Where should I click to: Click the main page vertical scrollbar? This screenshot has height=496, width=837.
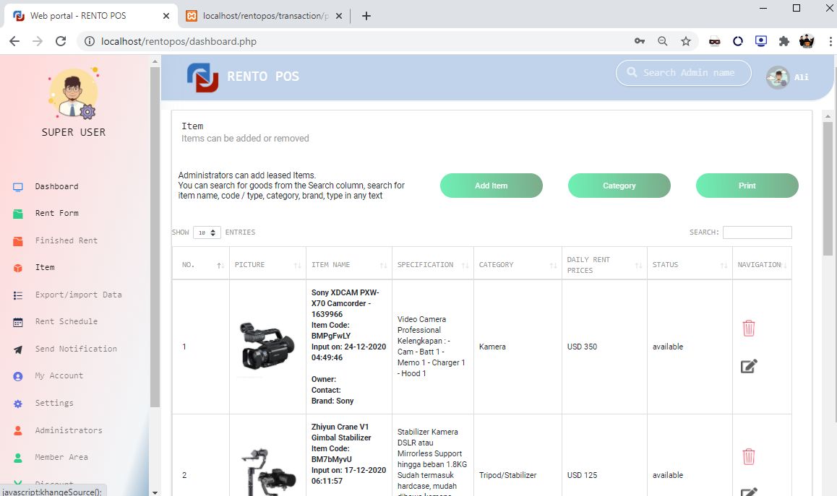pos(828,189)
